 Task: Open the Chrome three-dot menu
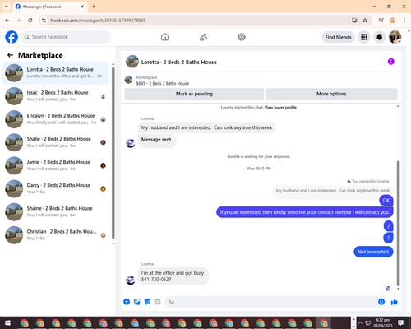(404, 21)
